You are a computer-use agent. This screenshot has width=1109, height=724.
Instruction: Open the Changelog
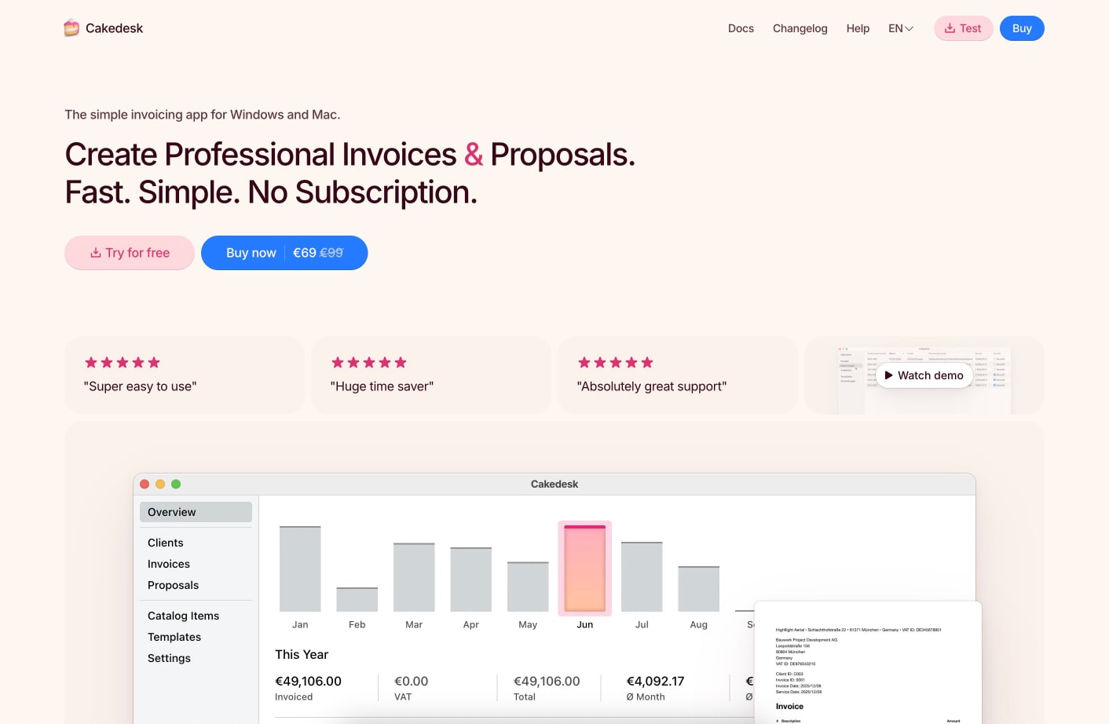tap(800, 28)
